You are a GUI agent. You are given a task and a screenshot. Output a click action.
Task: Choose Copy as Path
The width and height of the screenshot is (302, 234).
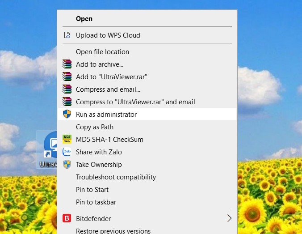pyautogui.click(x=147, y=127)
